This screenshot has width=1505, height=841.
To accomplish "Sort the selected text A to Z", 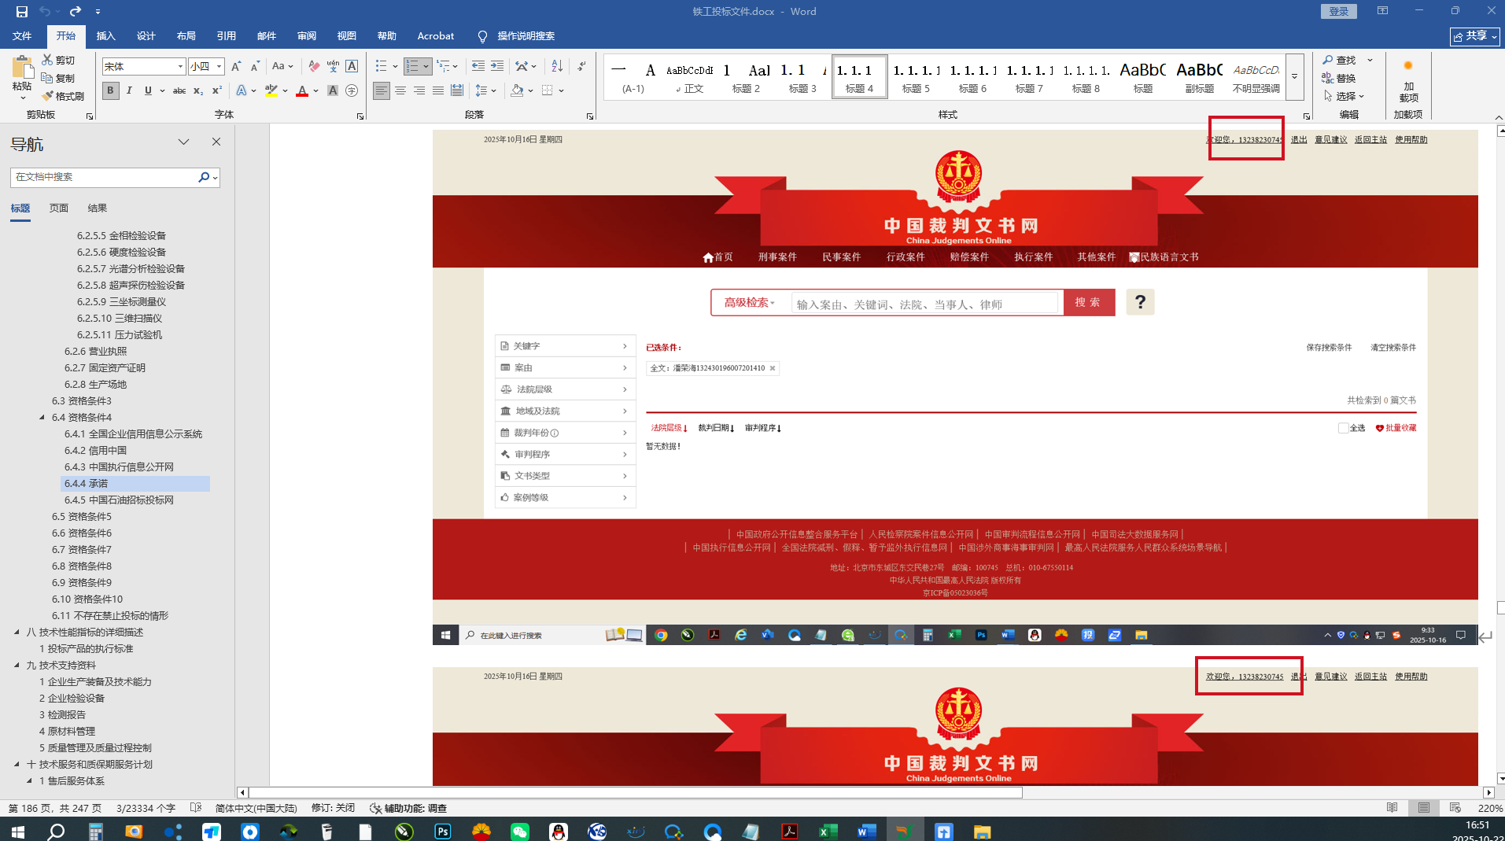I will [557, 67].
